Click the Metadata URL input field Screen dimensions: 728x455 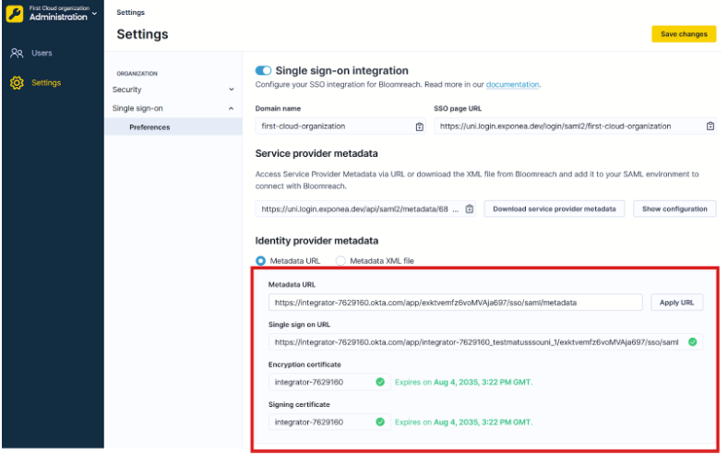[x=456, y=303]
